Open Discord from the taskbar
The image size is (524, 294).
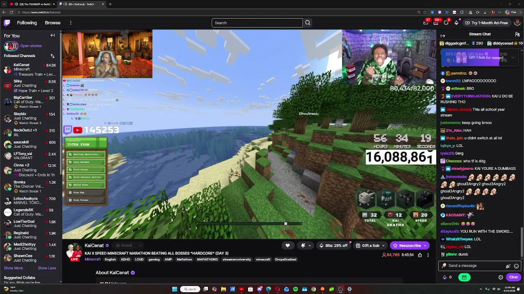(x=260, y=289)
